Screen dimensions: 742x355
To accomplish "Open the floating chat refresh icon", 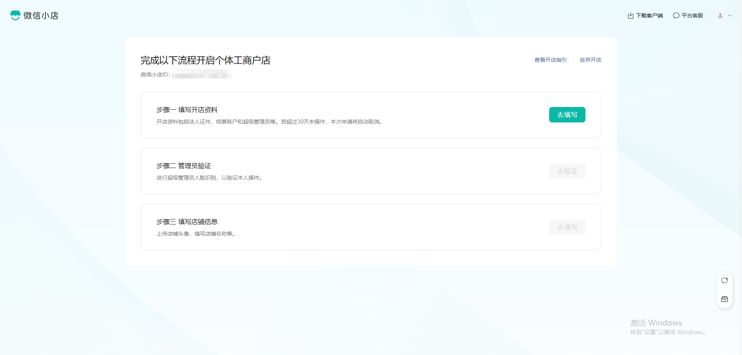I will tap(725, 280).
